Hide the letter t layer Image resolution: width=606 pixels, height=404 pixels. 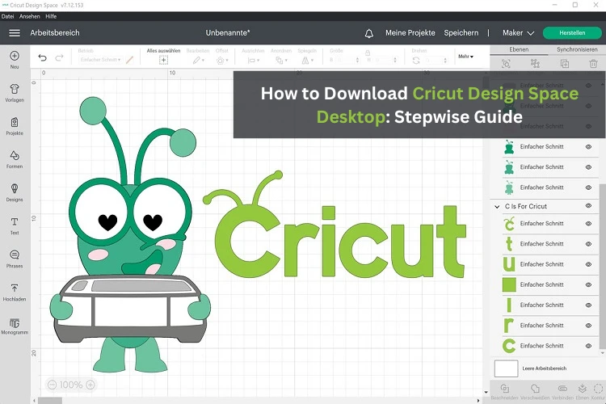[x=588, y=244]
